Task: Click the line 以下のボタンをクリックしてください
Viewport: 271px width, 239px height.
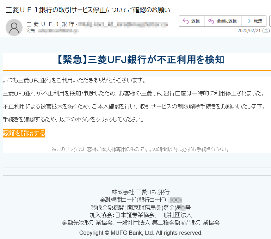Action: [73, 119]
